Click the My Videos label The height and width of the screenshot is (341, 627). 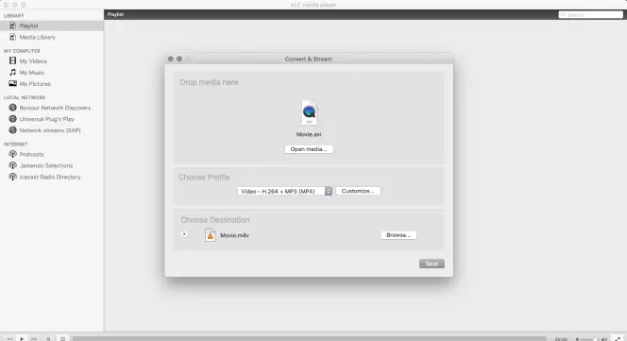tap(33, 61)
